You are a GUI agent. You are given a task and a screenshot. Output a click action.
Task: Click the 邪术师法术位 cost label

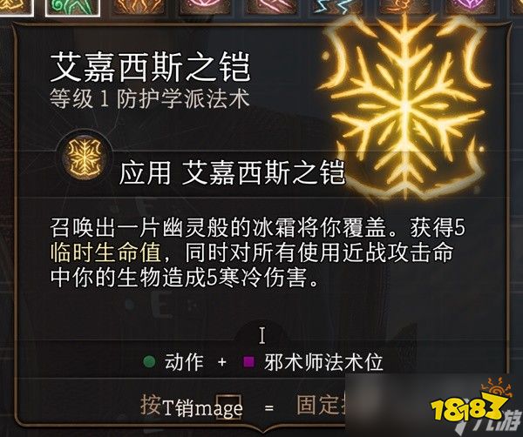tap(323, 362)
